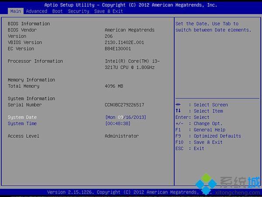Click serial number CCN0BC279226517
Viewport: 262px width, 197px height.
coord(124,105)
